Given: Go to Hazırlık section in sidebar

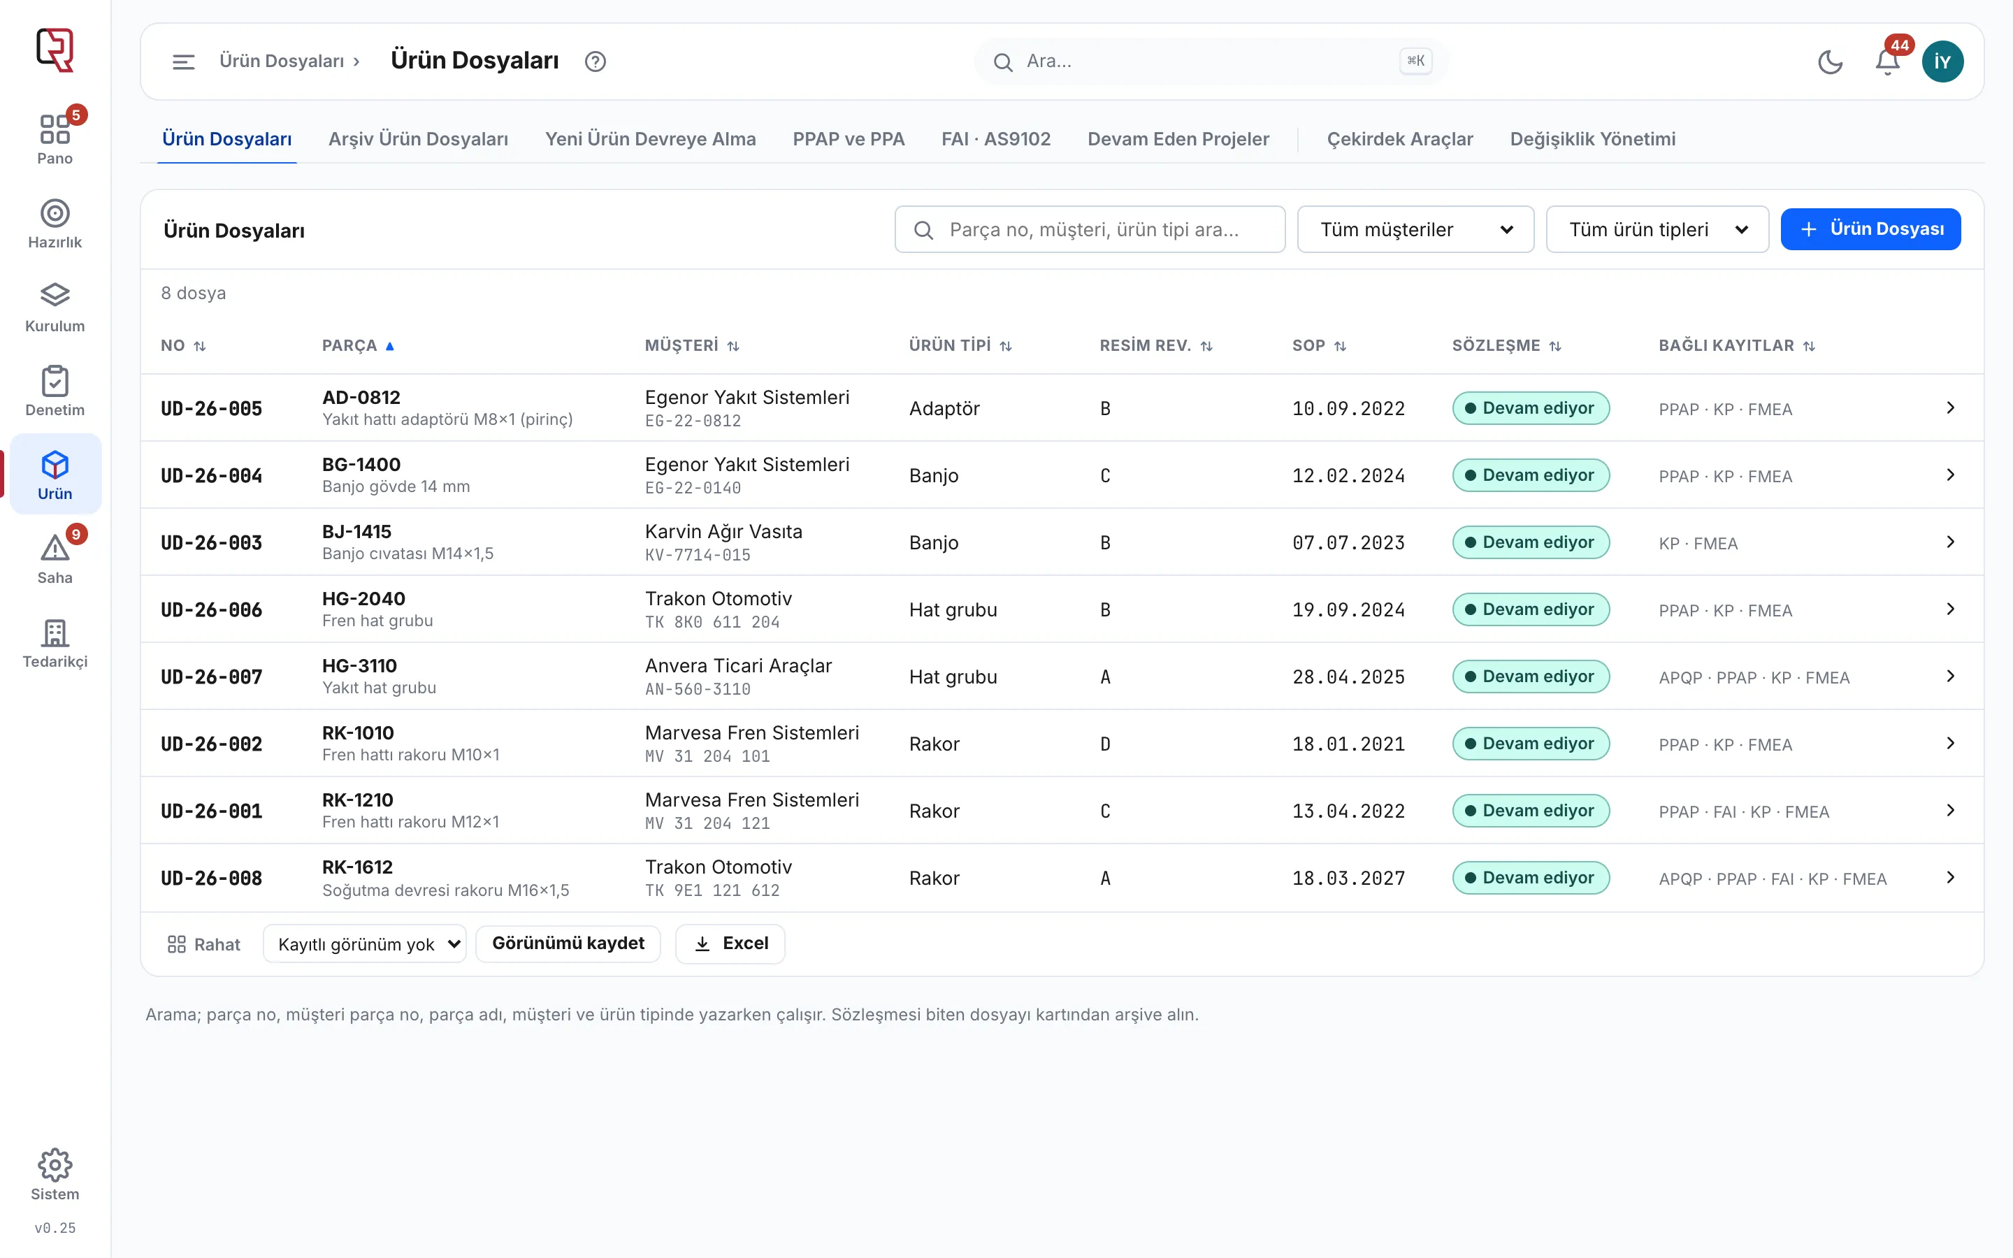Looking at the screenshot, I should (x=55, y=223).
